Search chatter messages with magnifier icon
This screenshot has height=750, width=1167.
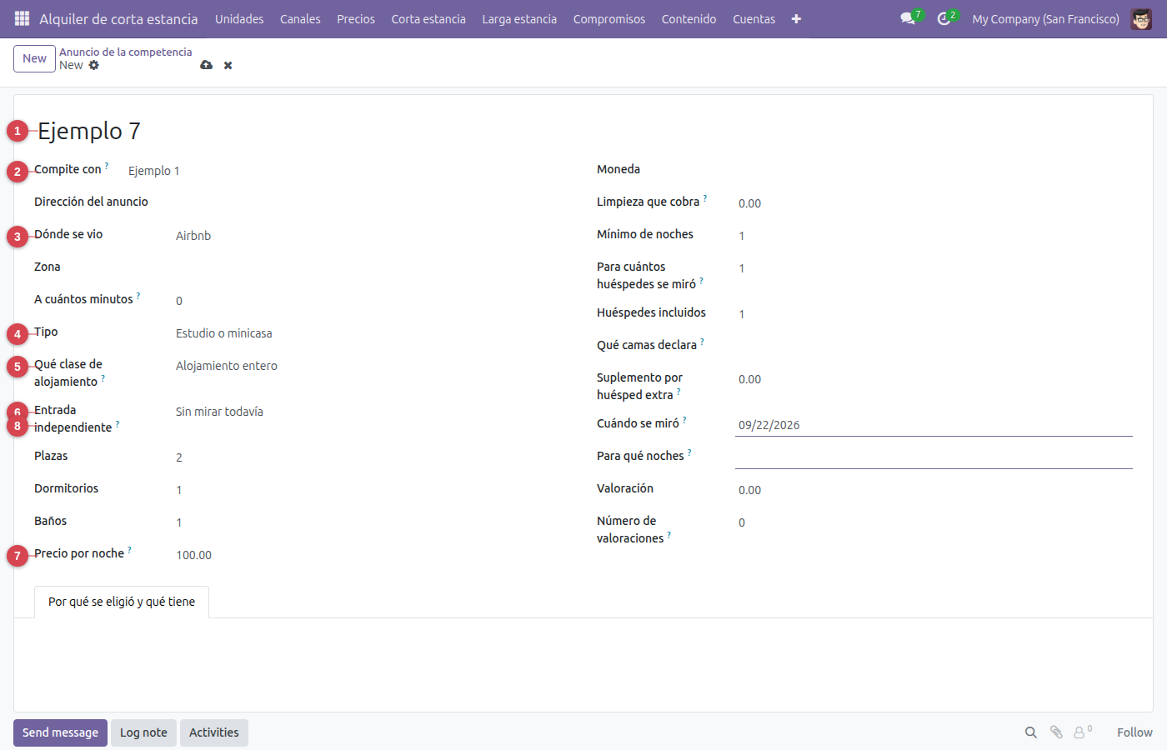1031,732
